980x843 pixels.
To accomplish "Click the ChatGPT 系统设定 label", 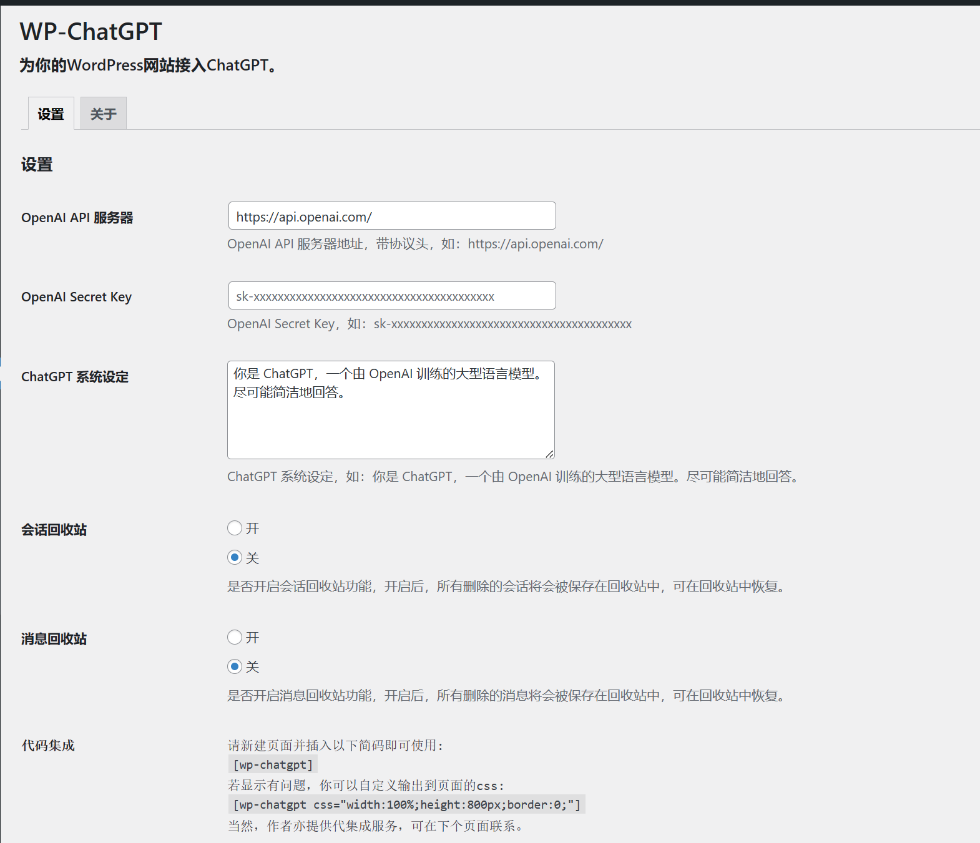I will pyautogui.click(x=75, y=377).
